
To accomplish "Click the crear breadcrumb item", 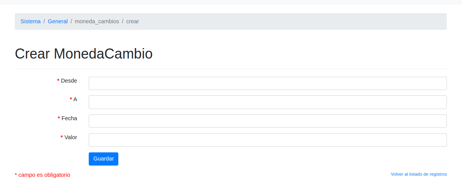I will (x=133, y=21).
